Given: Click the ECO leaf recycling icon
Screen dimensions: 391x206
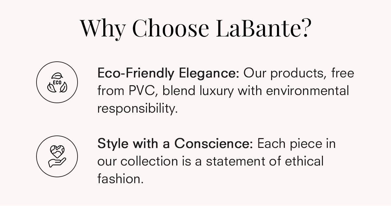Looking at the screenshot, I should (57, 82).
